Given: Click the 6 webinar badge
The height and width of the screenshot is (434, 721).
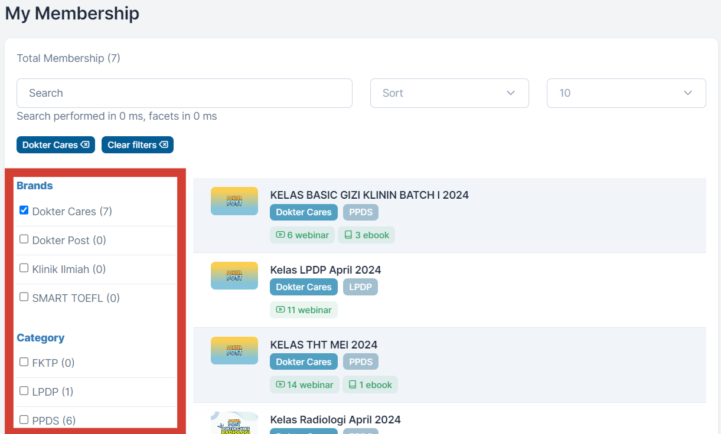Looking at the screenshot, I should (x=302, y=235).
